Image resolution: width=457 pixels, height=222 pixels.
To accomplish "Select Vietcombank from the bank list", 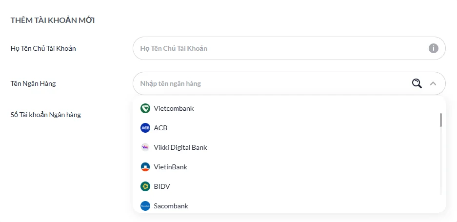I will [x=174, y=108].
